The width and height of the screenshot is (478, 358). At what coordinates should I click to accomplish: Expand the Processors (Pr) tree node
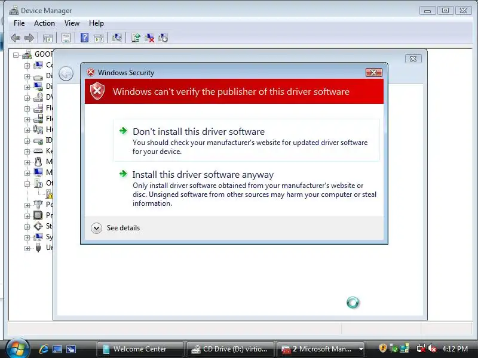click(27, 216)
